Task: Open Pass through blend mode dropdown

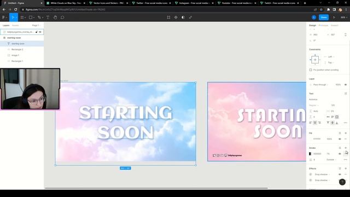Action: point(321,85)
